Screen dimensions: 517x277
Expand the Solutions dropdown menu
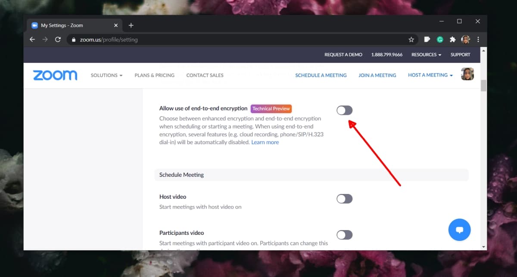[x=106, y=75]
